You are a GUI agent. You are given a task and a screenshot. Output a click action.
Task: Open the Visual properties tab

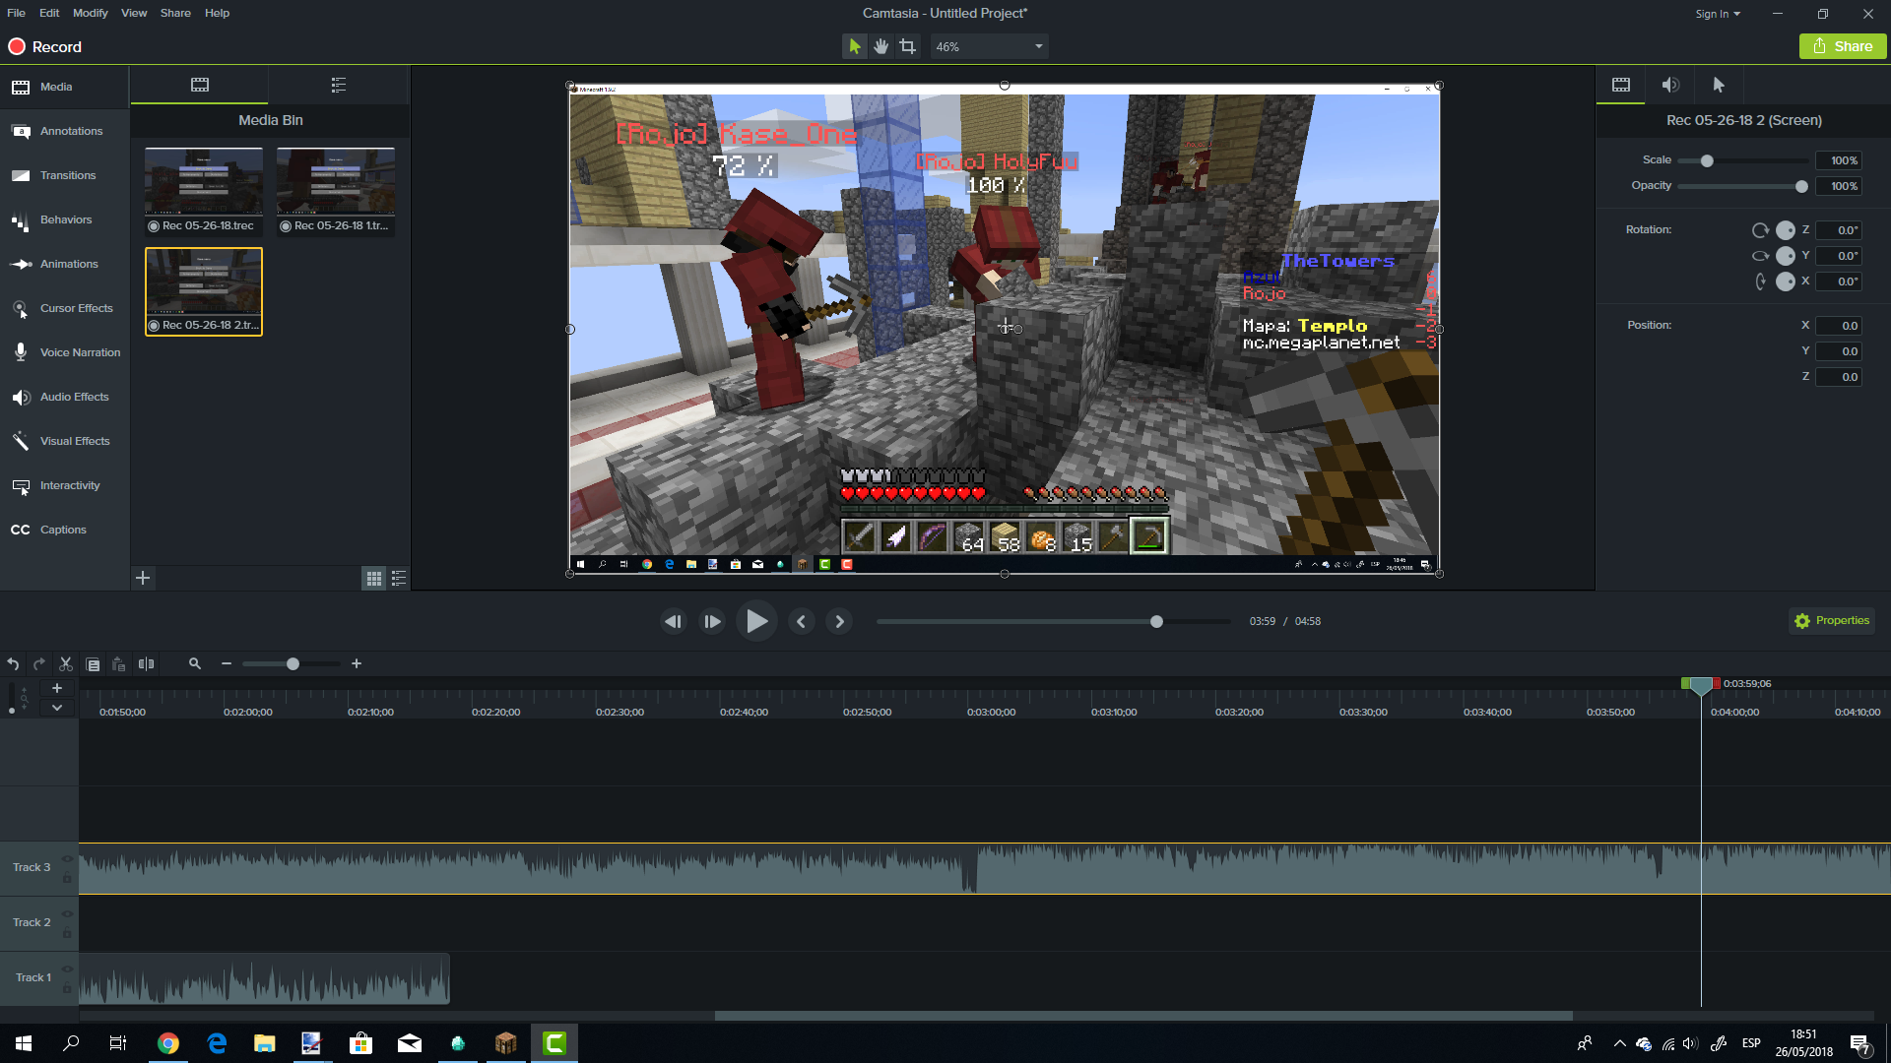click(1621, 85)
